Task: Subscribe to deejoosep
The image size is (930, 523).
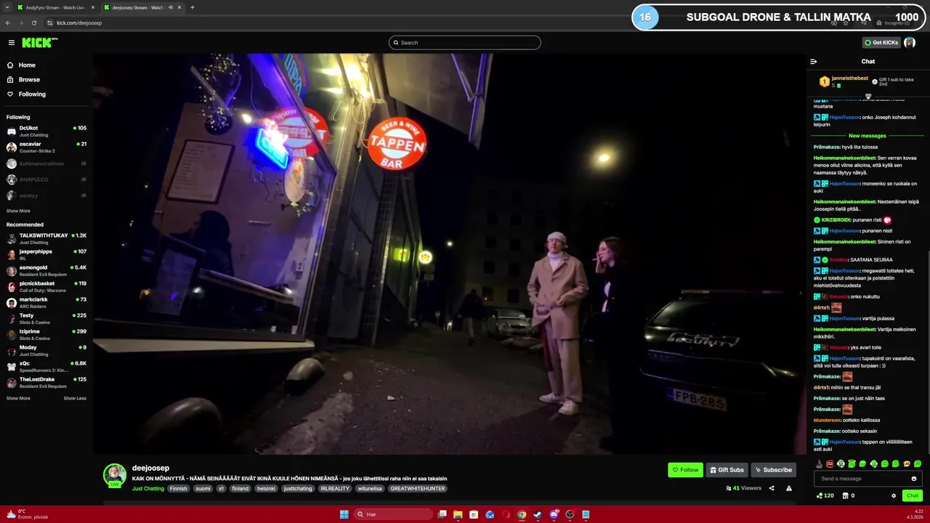Action: pos(773,470)
